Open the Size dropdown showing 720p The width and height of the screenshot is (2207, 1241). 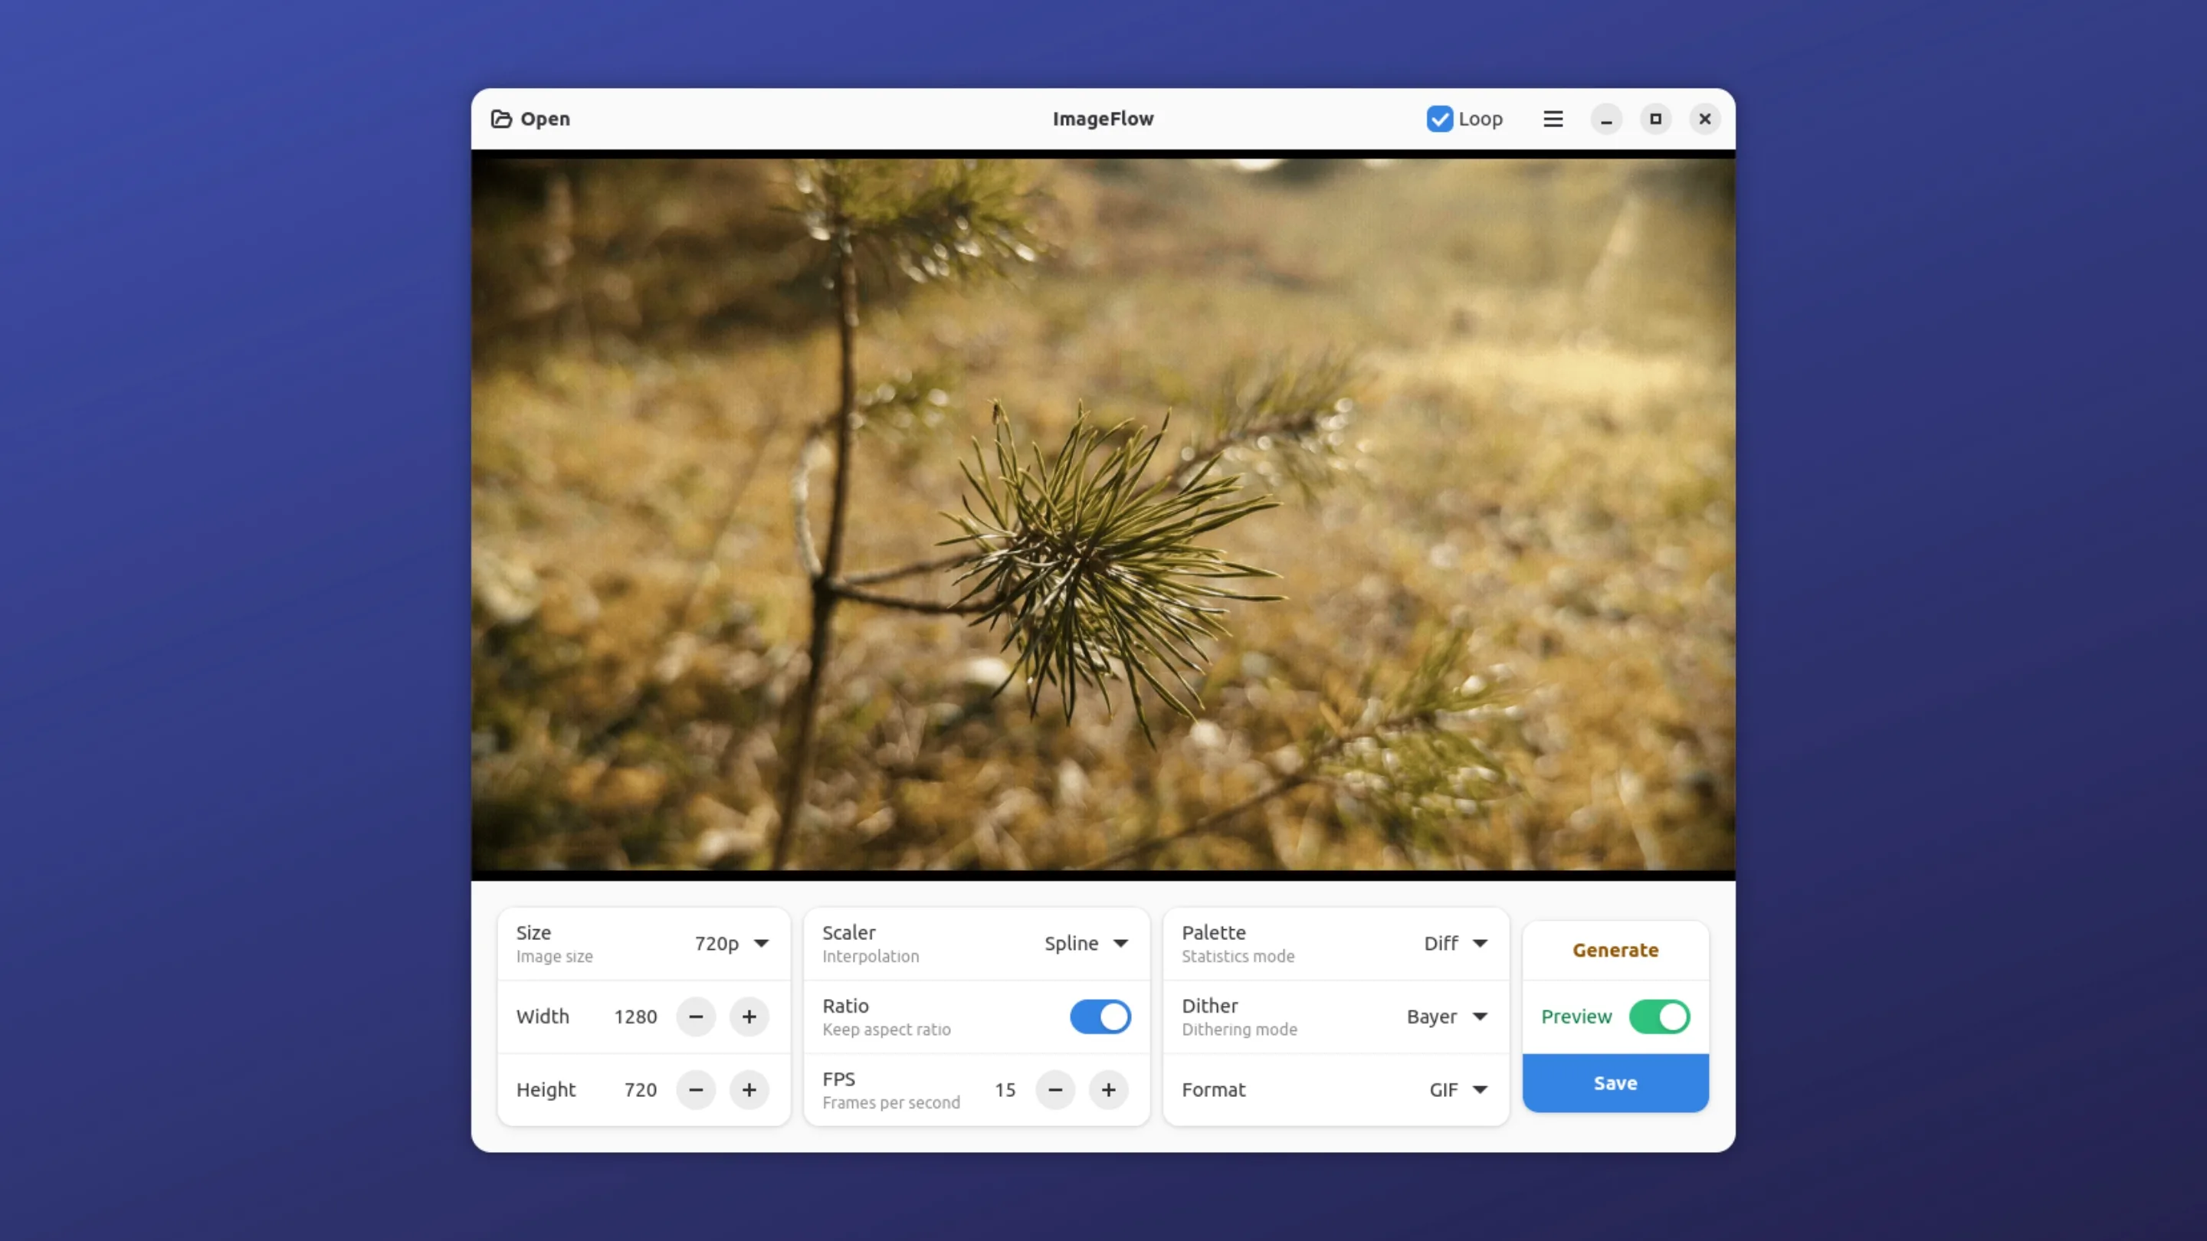(733, 943)
